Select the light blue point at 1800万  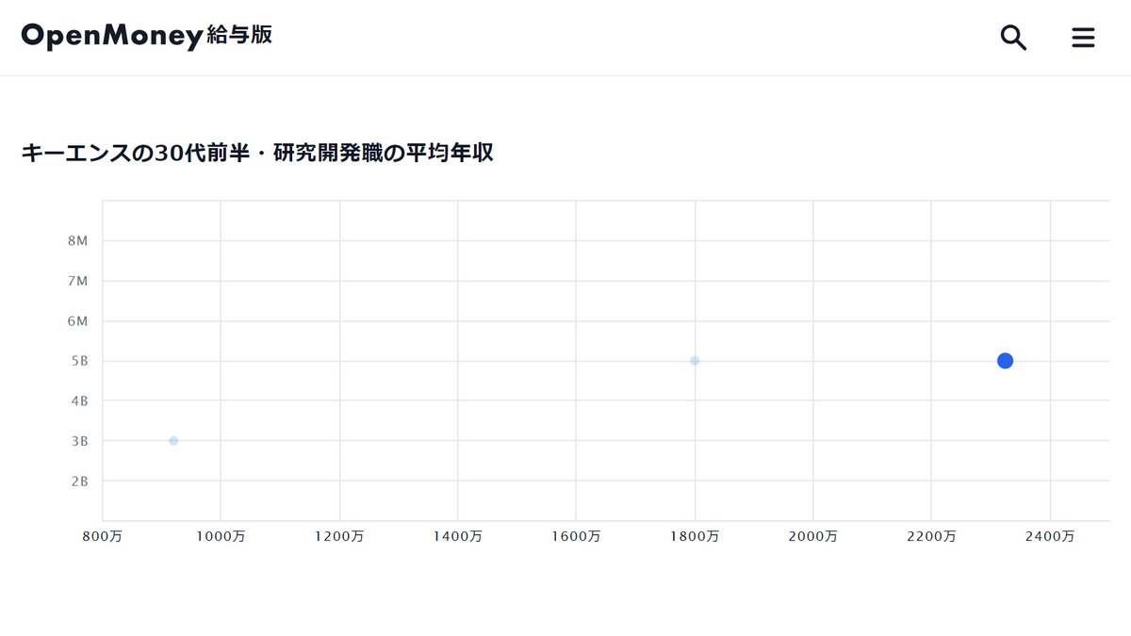click(695, 361)
